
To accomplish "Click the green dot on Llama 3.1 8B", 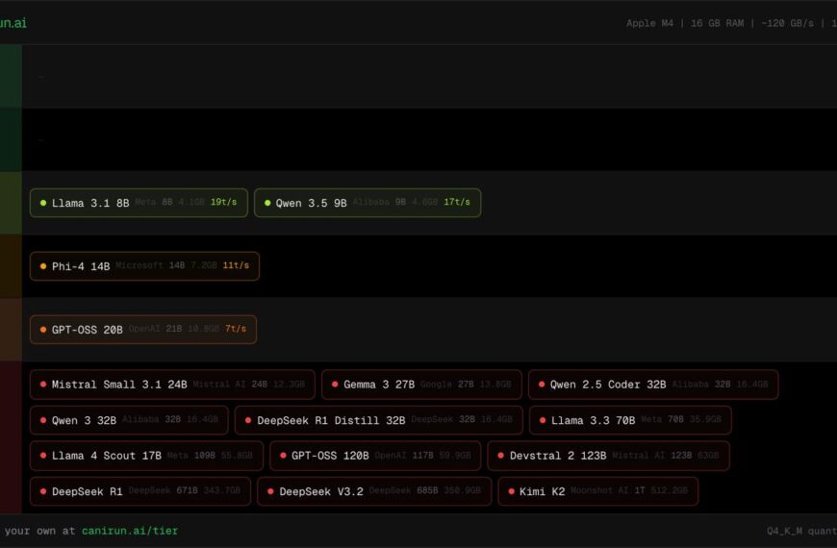I will tap(43, 203).
